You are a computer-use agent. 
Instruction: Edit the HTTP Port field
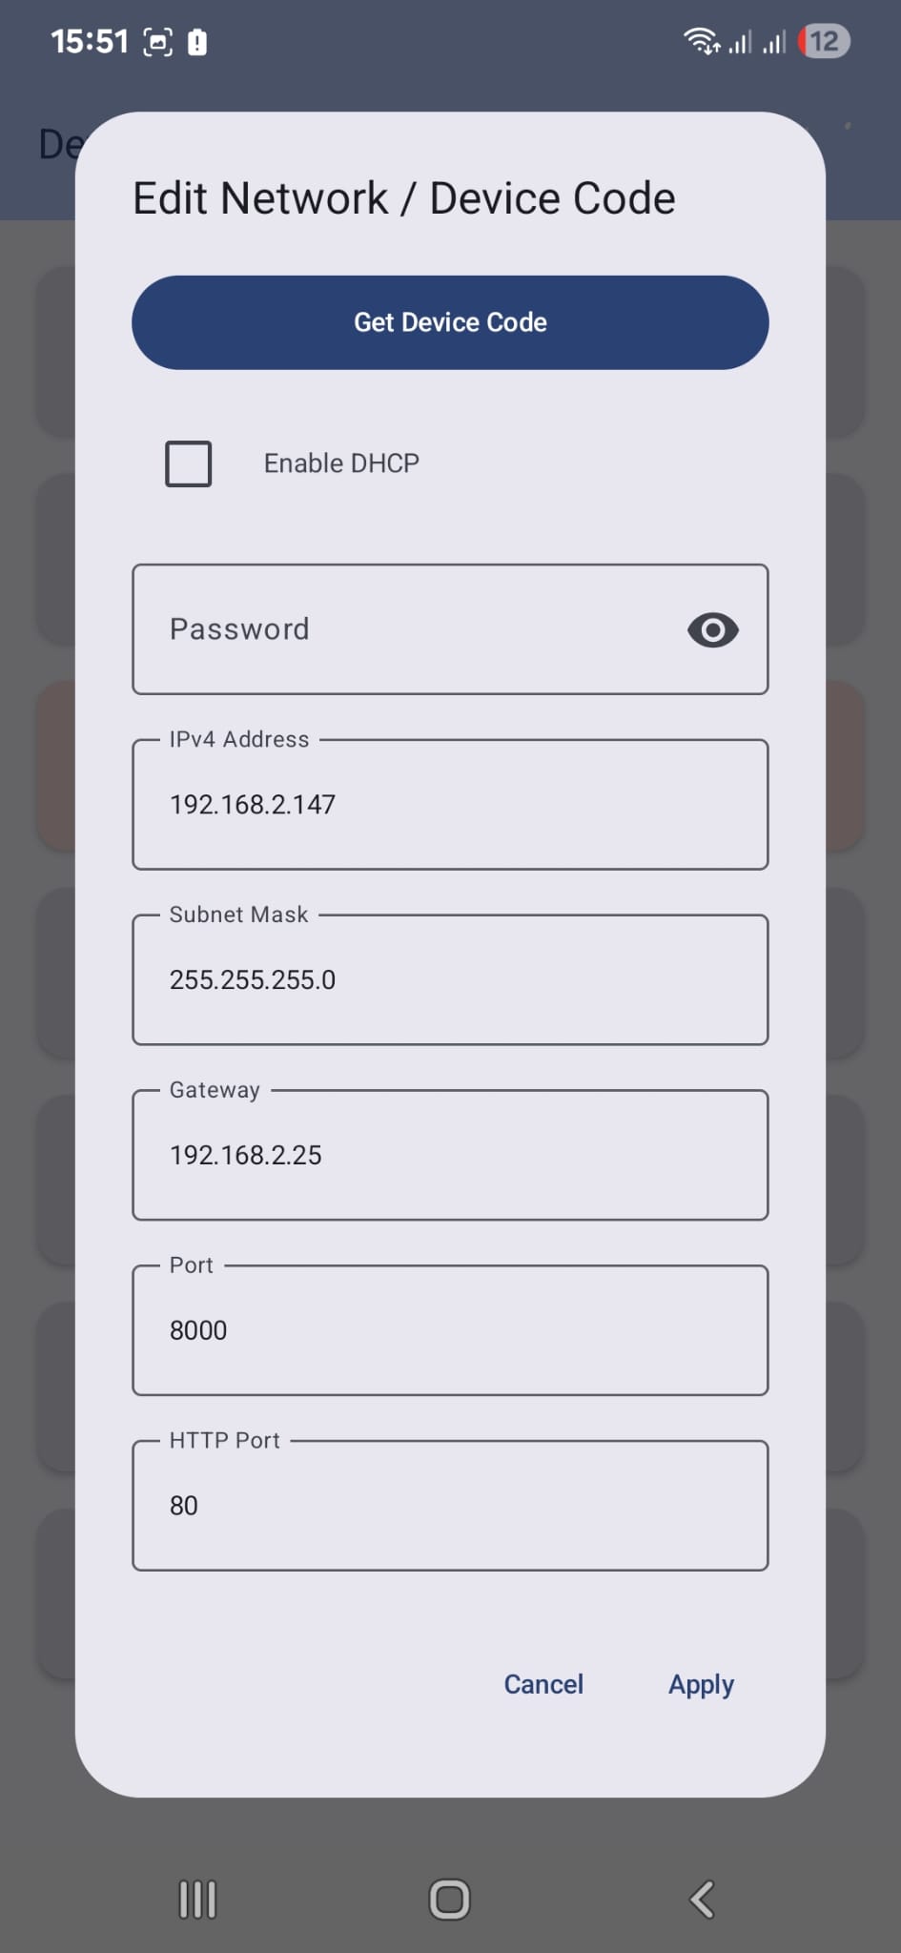click(x=450, y=1506)
